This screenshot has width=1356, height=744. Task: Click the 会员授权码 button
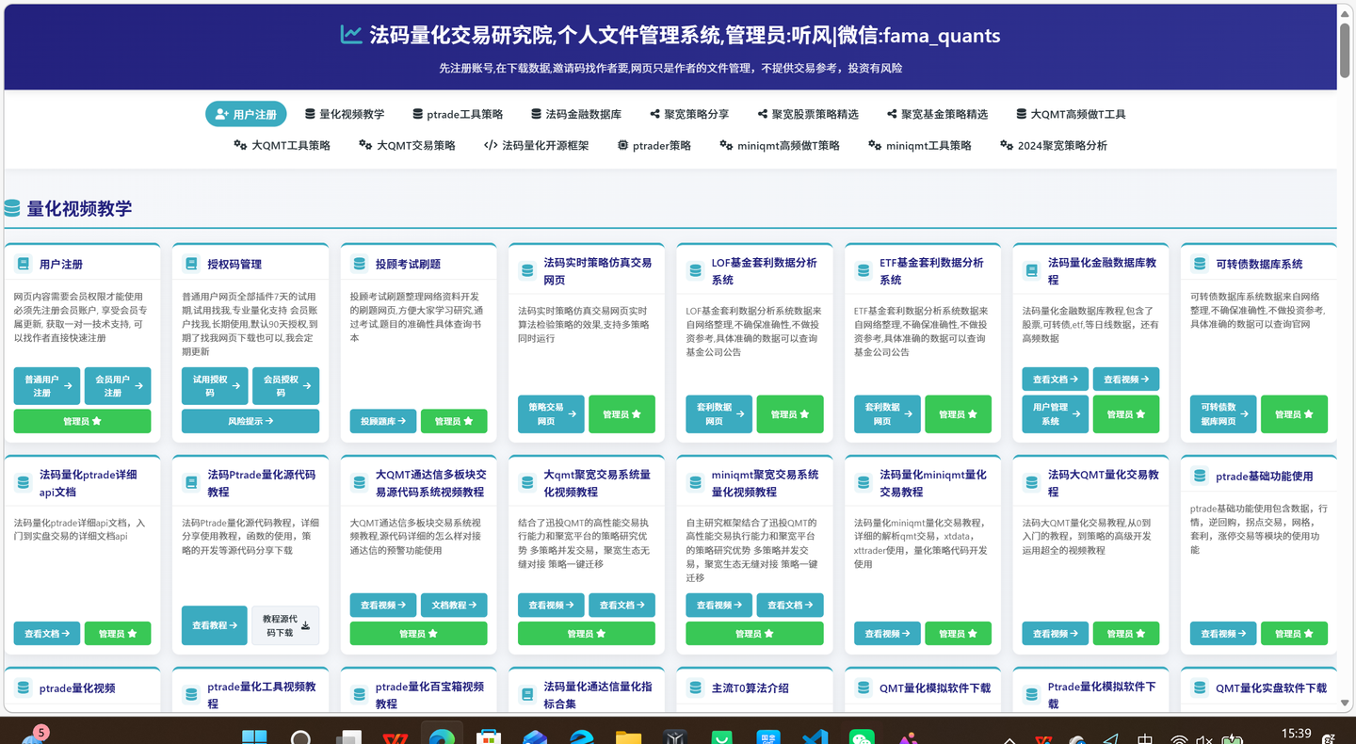285,386
